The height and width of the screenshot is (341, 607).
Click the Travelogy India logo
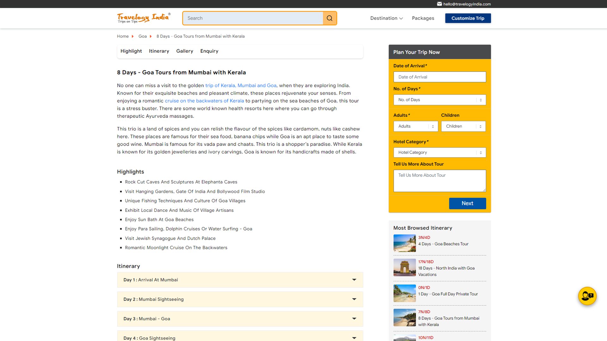click(144, 18)
